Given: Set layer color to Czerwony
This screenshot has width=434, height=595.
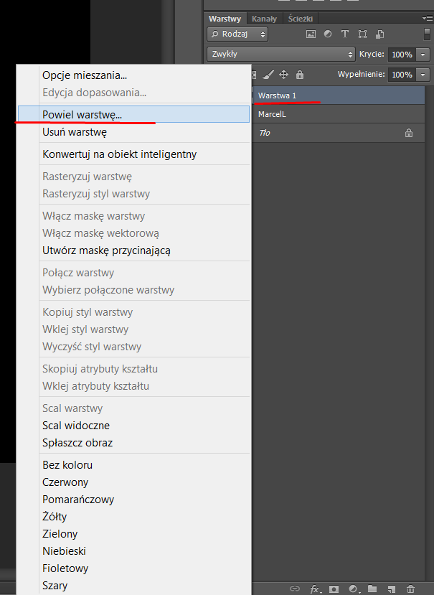Looking at the screenshot, I should point(133,482).
